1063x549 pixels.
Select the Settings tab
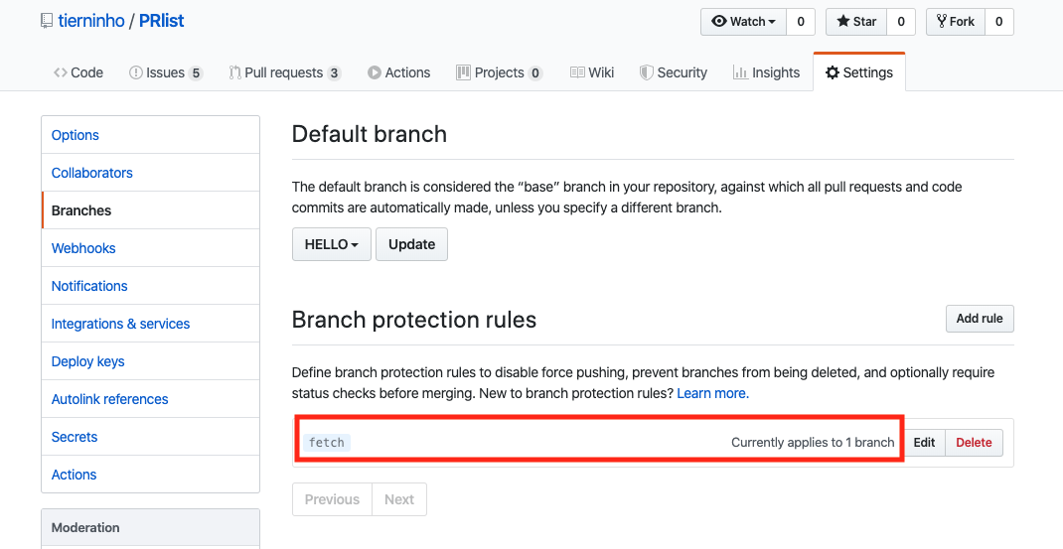[x=859, y=72]
